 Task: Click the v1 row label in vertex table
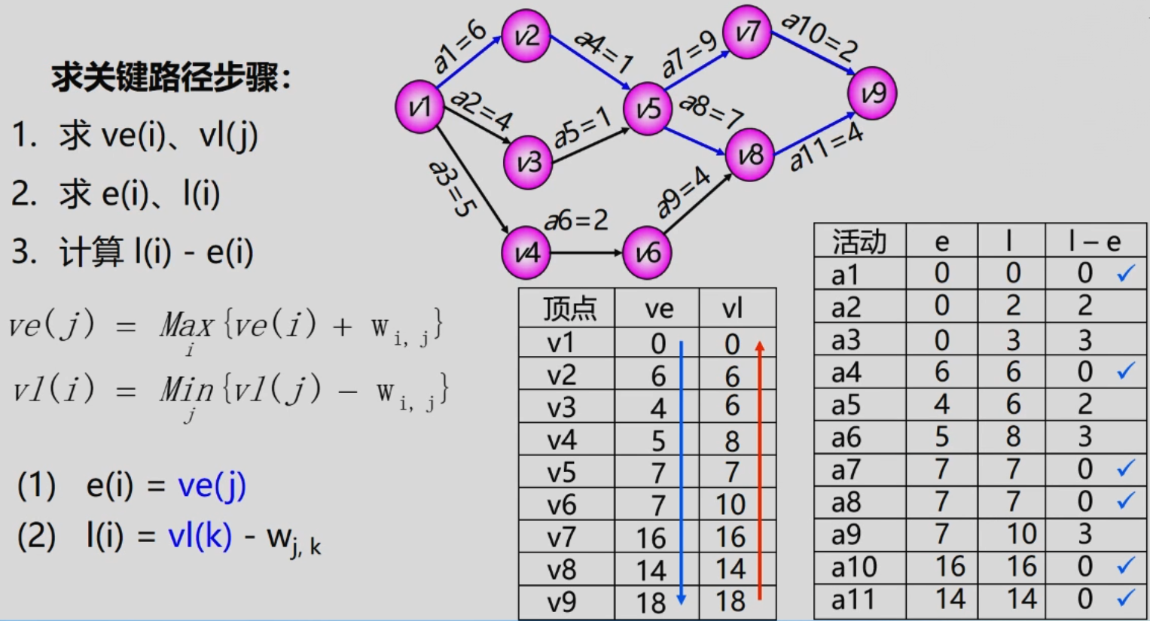(562, 343)
